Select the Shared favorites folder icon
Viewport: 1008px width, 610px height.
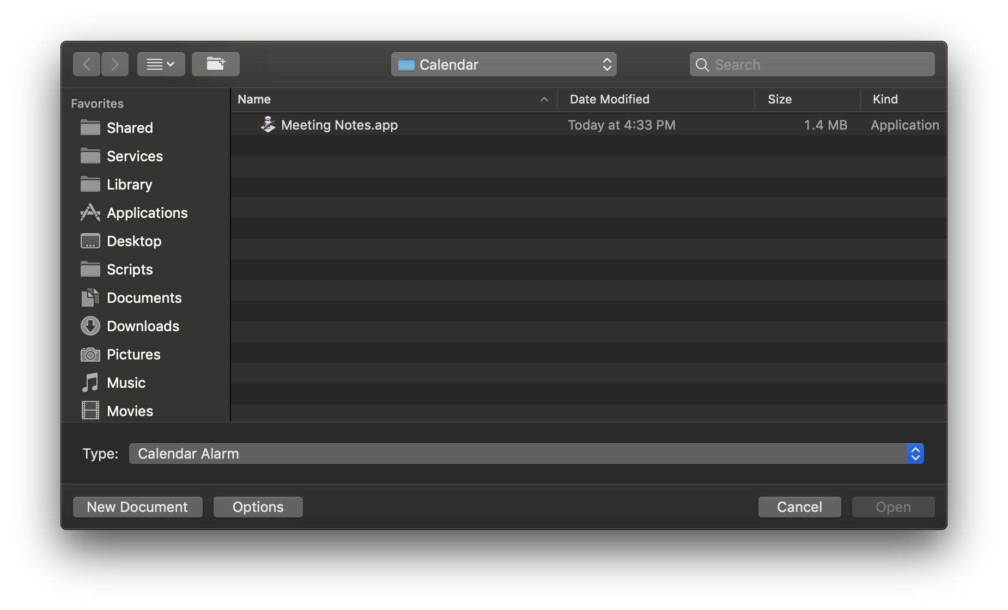[90, 127]
